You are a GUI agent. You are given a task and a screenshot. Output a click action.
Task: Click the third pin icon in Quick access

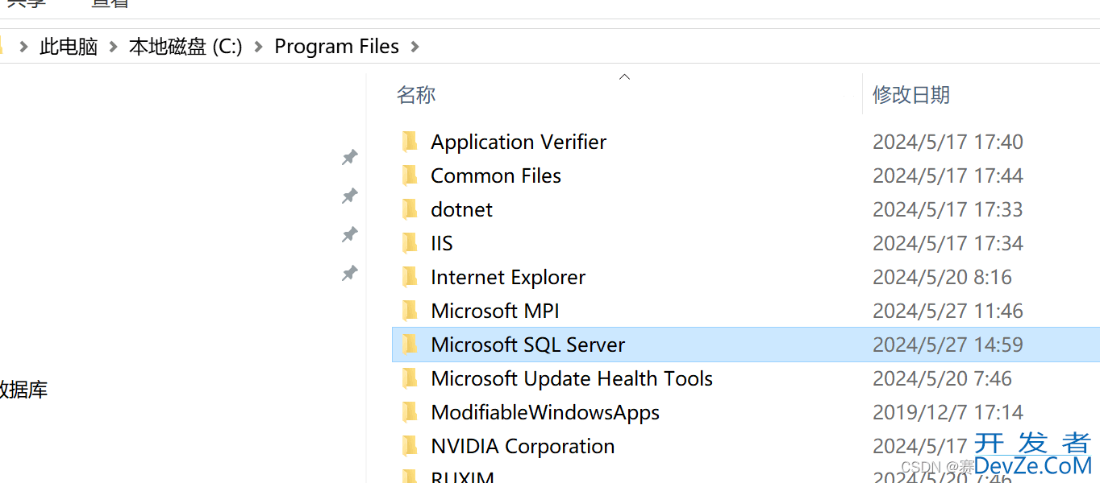pyautogui.click(x=349, y=234)
